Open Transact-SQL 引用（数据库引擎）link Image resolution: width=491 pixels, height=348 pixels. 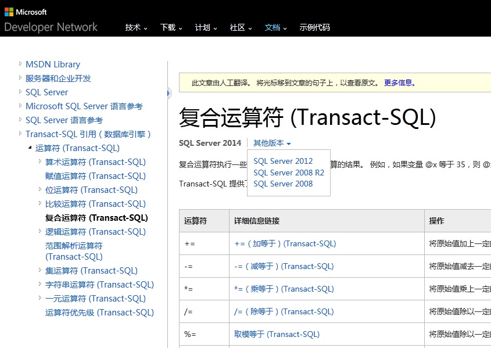(88, 134)
